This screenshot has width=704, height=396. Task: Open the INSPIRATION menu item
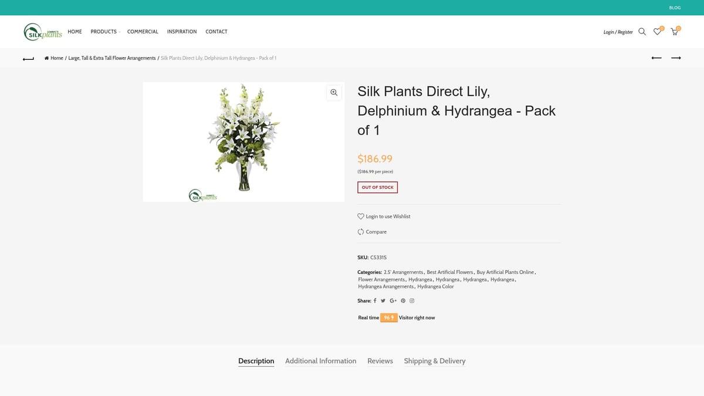pos(182,32)
